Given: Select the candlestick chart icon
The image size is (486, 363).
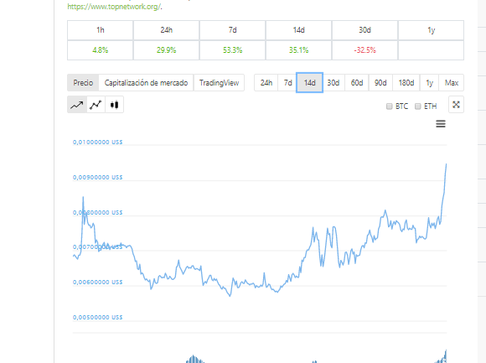Looking at the screenshot, I should point(114,105).
